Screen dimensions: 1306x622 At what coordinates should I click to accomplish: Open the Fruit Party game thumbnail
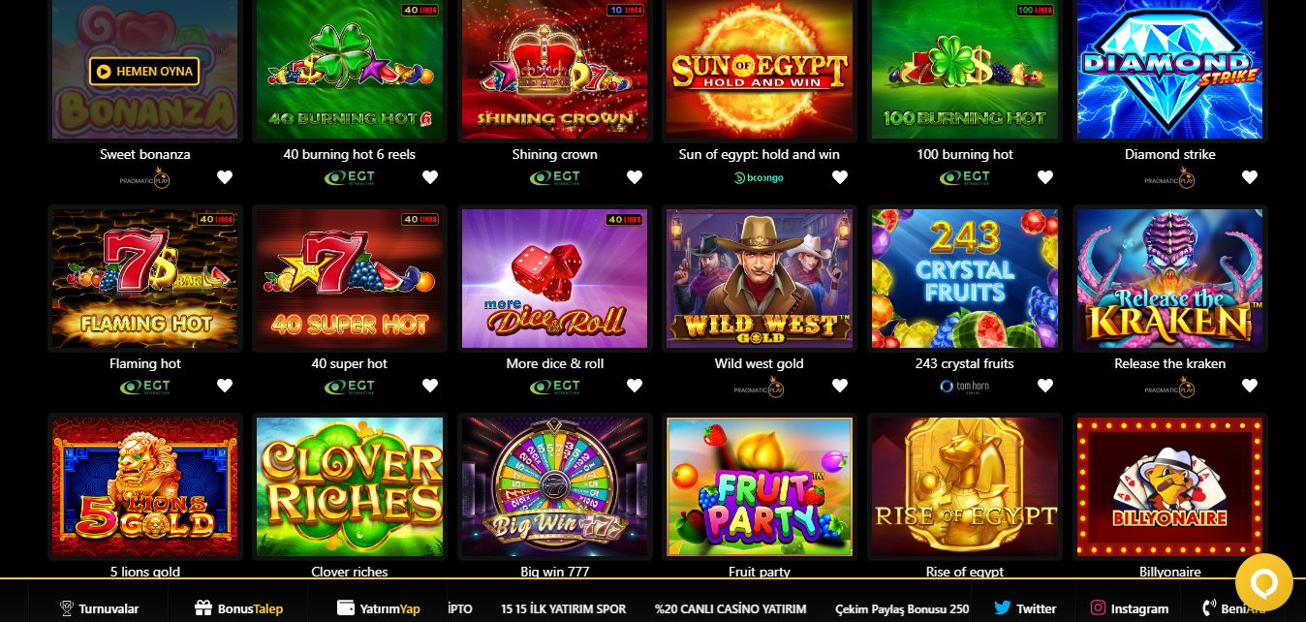(x=760, y=487)
